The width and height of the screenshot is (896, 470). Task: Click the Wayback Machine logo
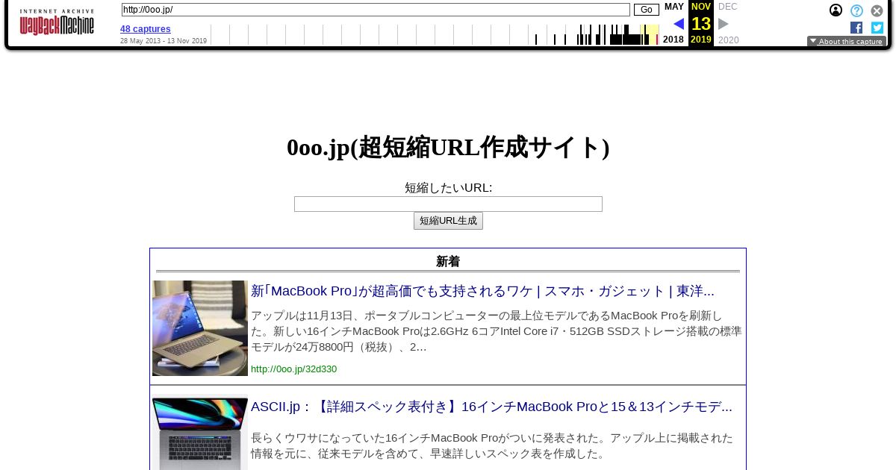click(57, 22)
